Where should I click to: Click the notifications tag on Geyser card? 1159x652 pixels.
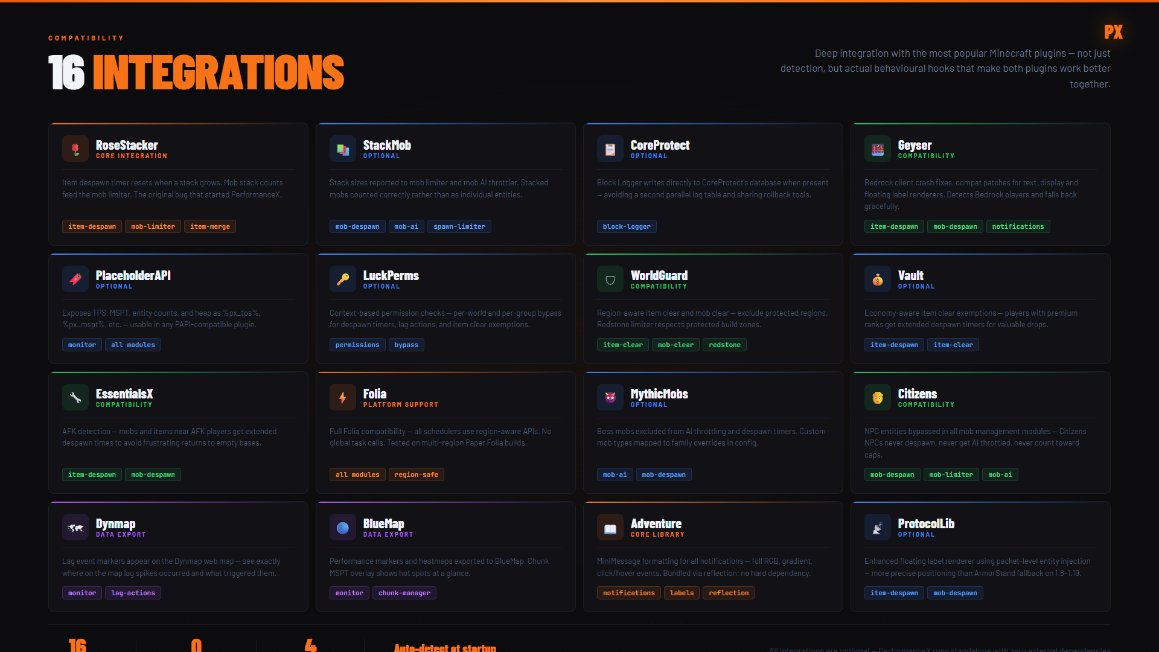point(1018,226)
